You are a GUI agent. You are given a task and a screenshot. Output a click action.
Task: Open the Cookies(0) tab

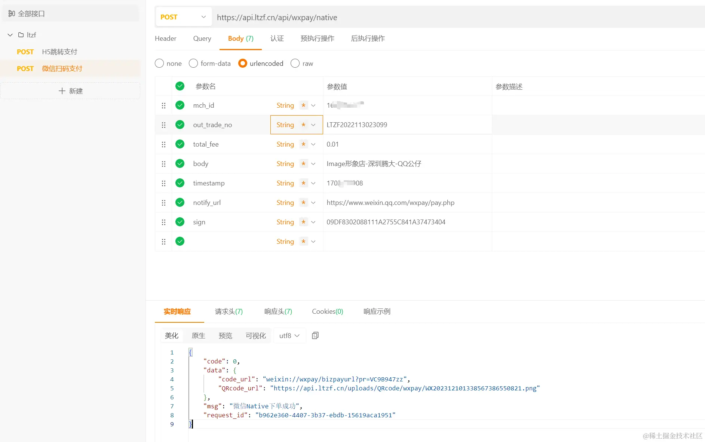coord(328,311)
